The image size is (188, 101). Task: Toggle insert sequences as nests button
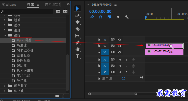[92, 17]
